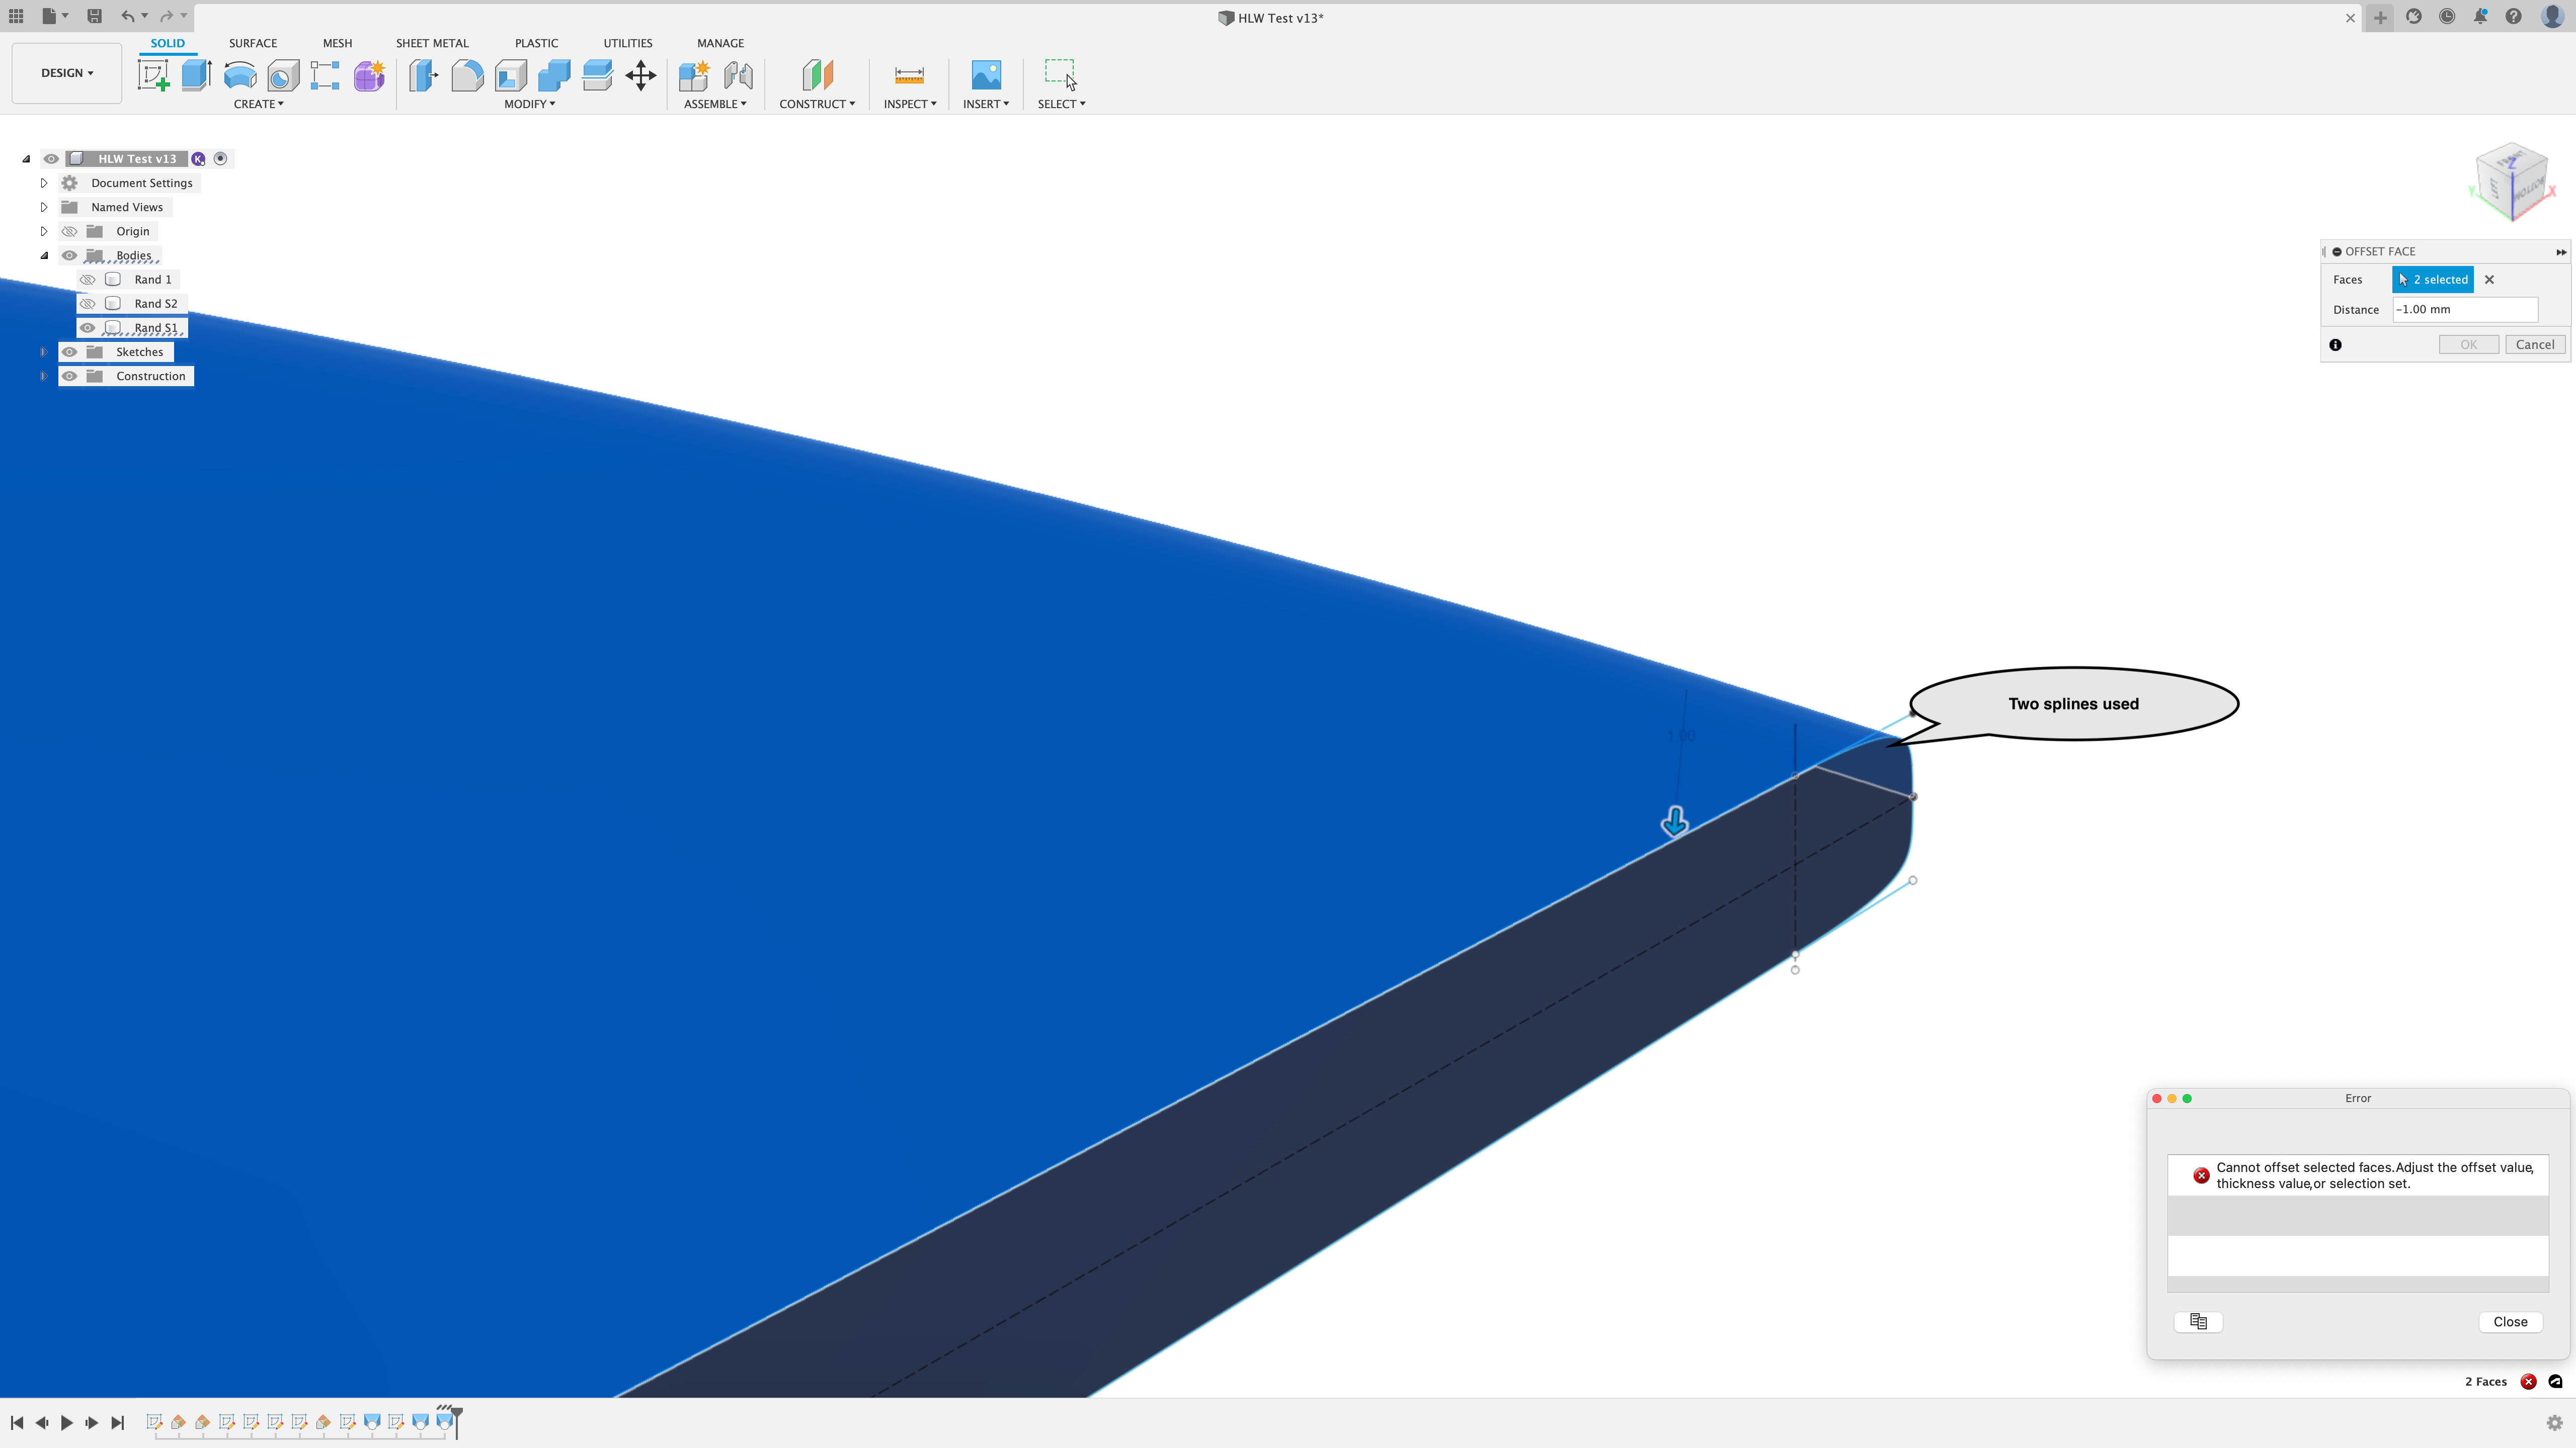Click Cancel in the Offset Face dialog
Screen dimensions: 2576x1448
pyautogui.click(x=2534, y=344)
